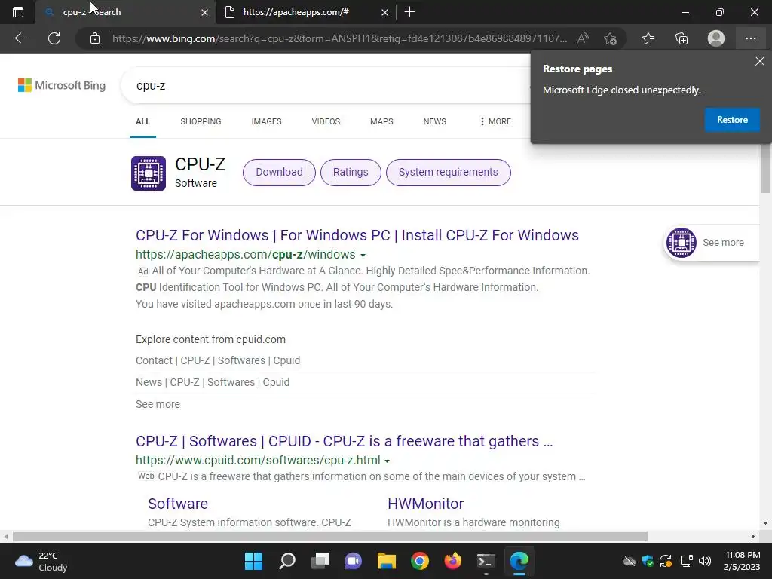The height and width of the screenshot is (579, 772).
Task: Open Windows Start menu
Action: click(254, 561)
